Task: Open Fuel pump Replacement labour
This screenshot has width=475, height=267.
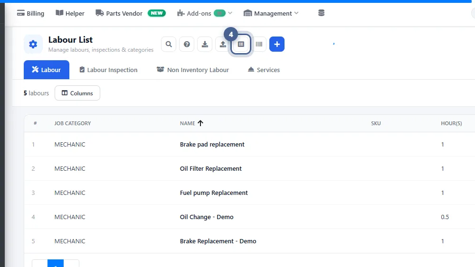Action: point(214,193)
